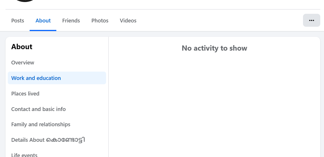
Task: Show the Places lived section
Action: 25,94
